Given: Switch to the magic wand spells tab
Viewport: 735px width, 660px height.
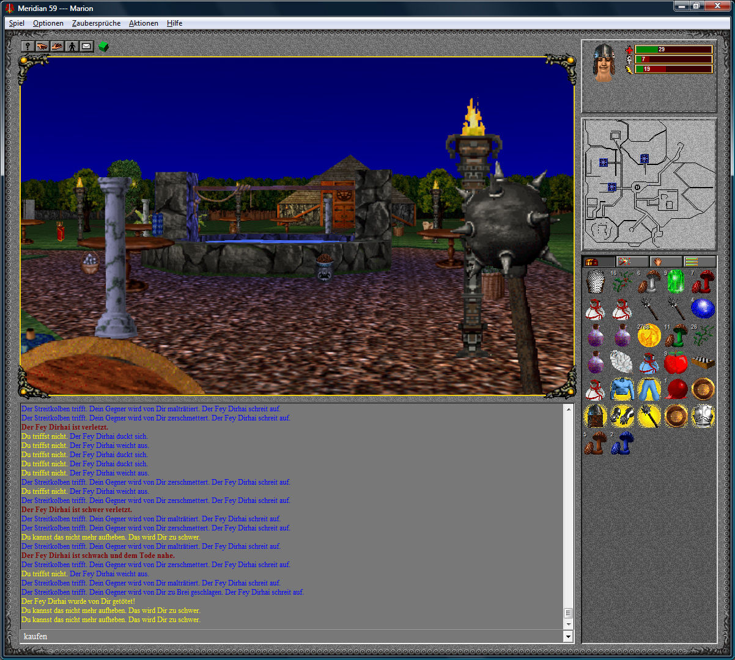Looking at the screenshot, I should click(x=626, y=262).
